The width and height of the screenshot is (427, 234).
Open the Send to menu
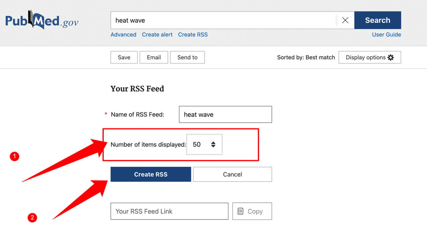[x=187, y=57]
